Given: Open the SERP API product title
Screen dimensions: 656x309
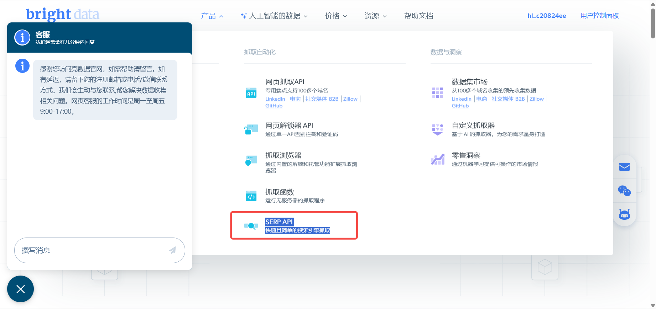Looking at the screenshot, I should (x=279, y=222).
